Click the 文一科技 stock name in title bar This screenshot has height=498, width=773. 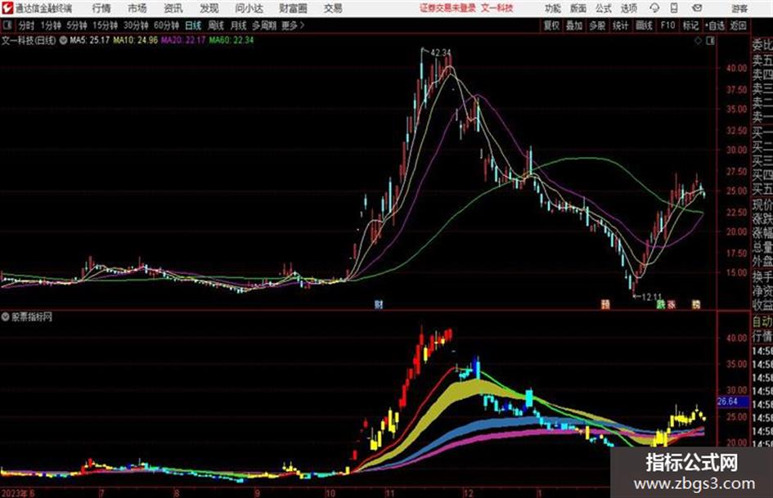click(497, 8)
